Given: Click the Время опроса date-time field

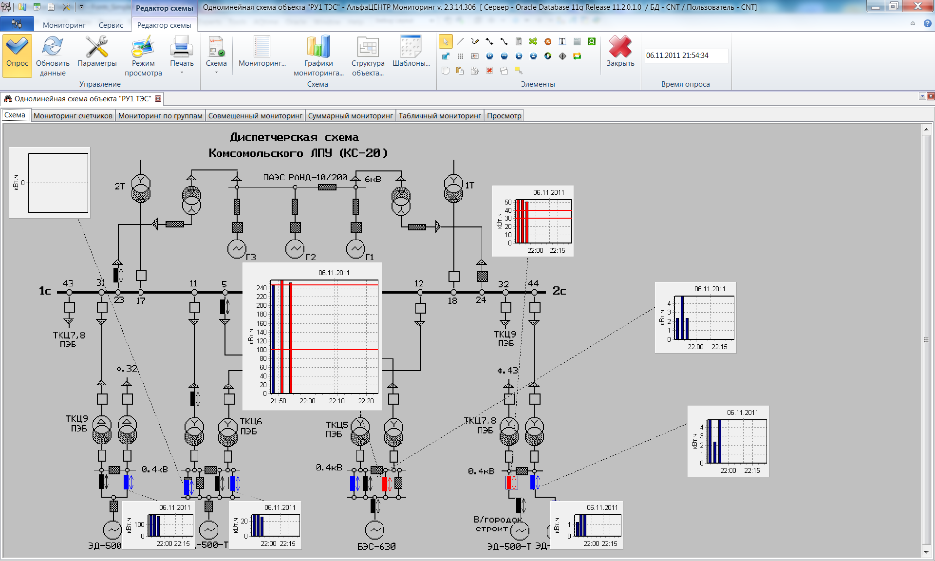Looking at the screenshot, I should pyautogui.click(x=686, y=56).
